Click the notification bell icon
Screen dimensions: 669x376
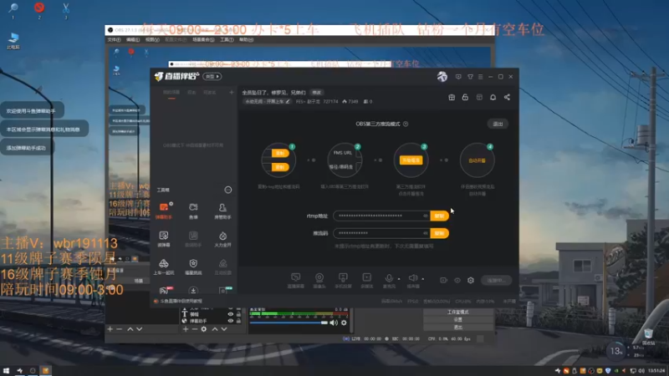[x=493, y=97]
